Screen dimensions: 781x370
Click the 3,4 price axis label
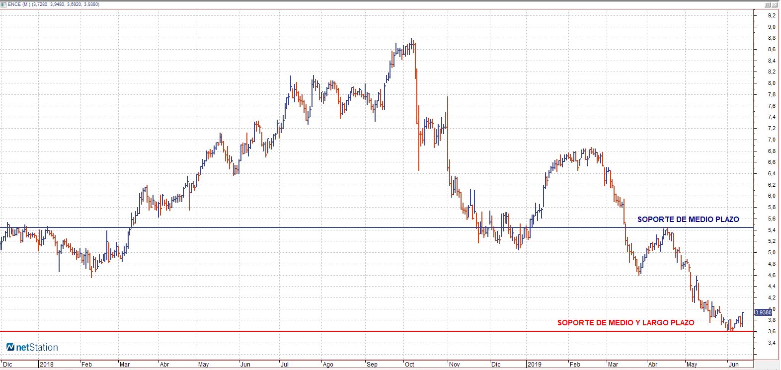pyautogui.click(x=772, y=343)
